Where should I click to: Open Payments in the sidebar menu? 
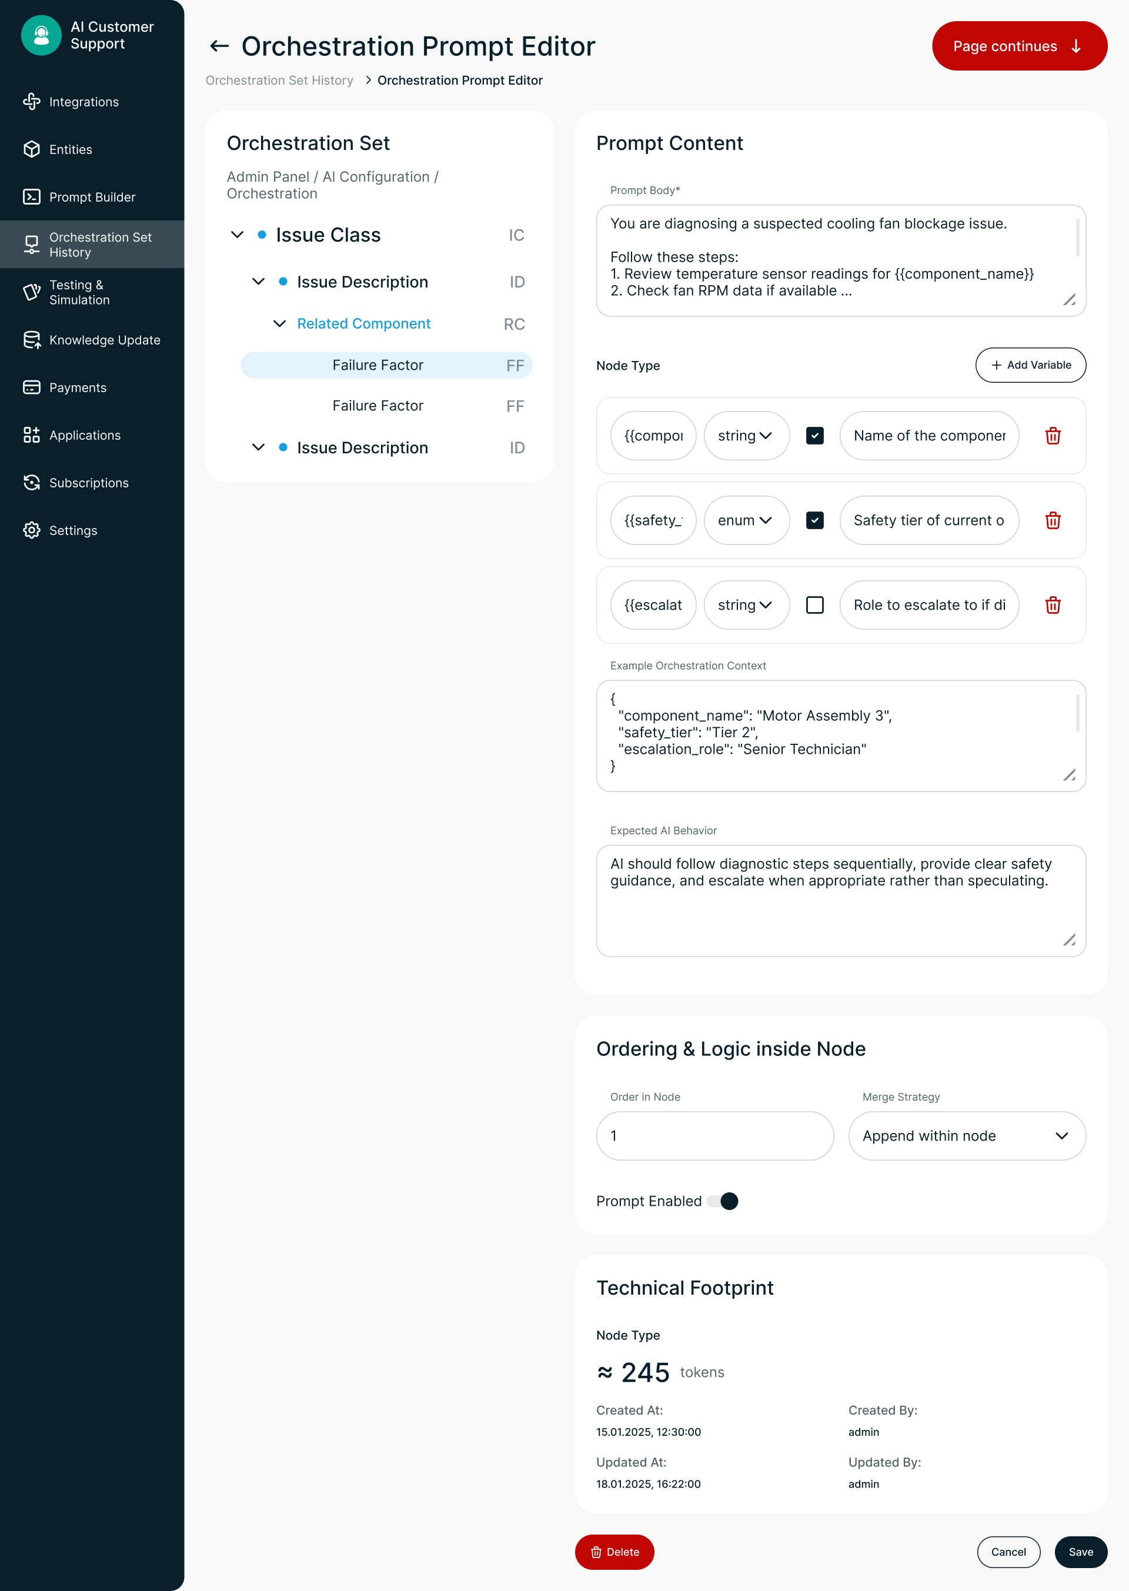[x=77, y=388]
